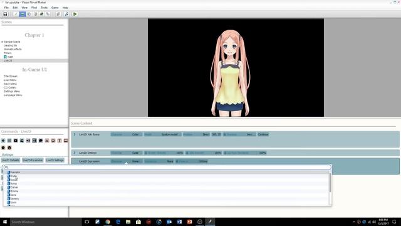
Task: Select John in the character list
Action: coord(167,202)
